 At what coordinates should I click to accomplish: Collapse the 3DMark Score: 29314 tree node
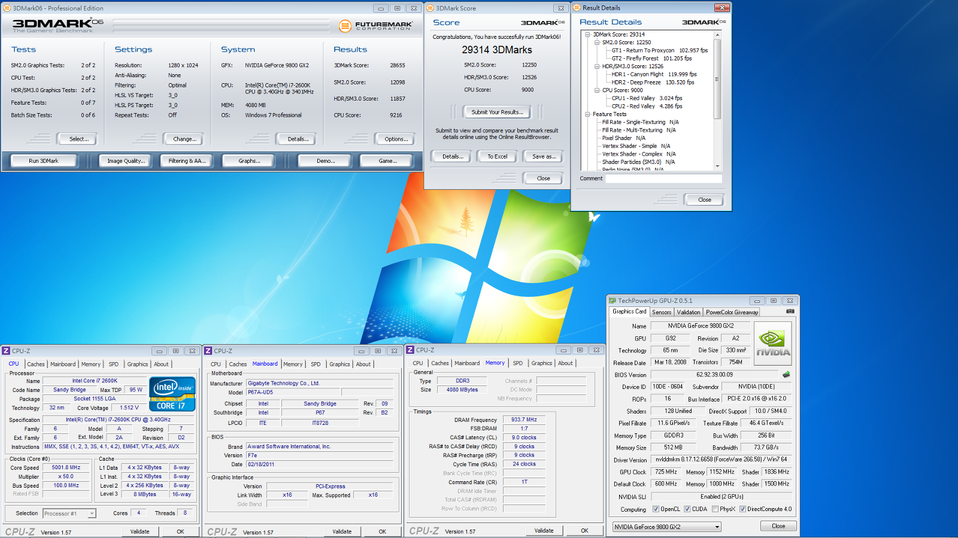pyautogui.click(x=588, y=35)
